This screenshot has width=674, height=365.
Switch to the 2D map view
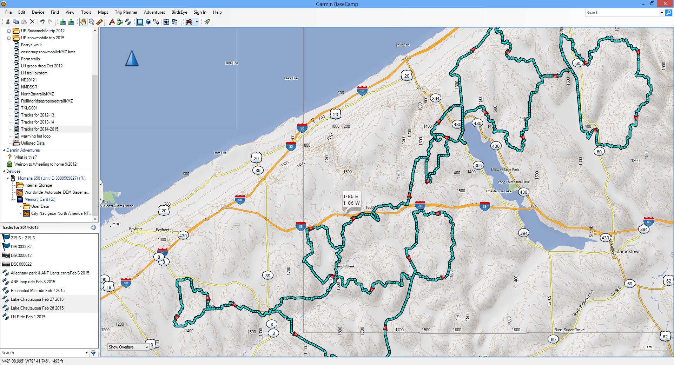[140, 22]
